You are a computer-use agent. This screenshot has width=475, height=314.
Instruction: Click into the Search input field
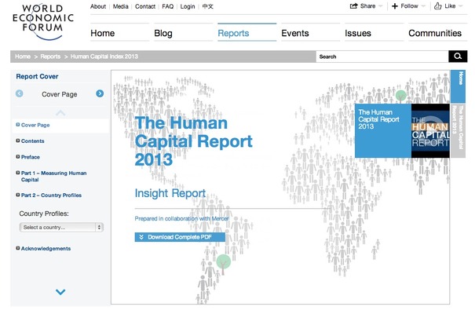pos(382,57)
